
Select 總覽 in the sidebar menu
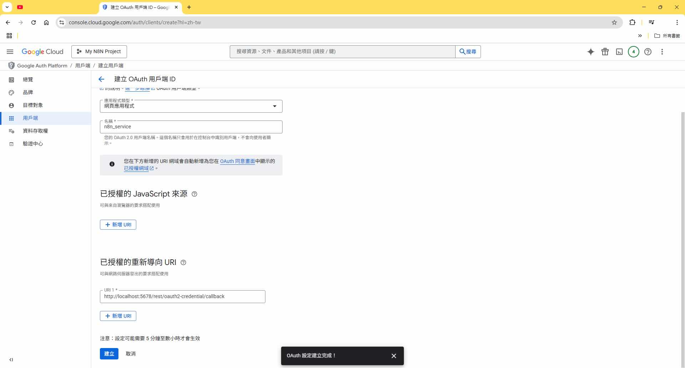[28, 79]
